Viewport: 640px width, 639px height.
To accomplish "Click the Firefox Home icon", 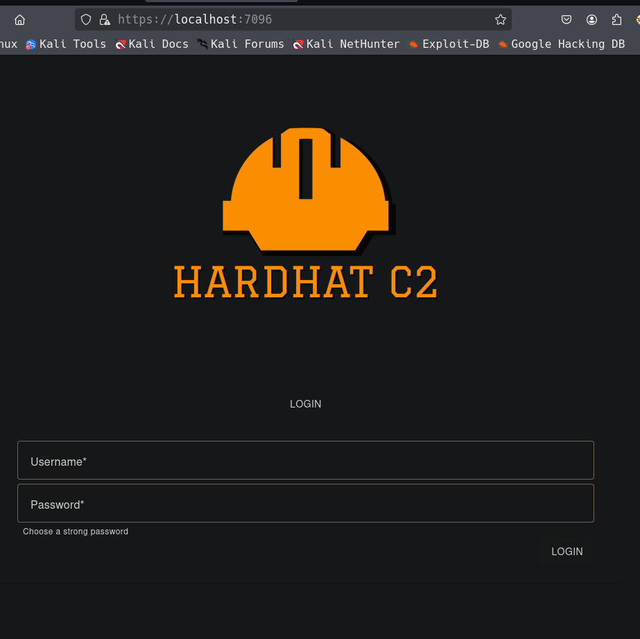I will tap(19, 19).
